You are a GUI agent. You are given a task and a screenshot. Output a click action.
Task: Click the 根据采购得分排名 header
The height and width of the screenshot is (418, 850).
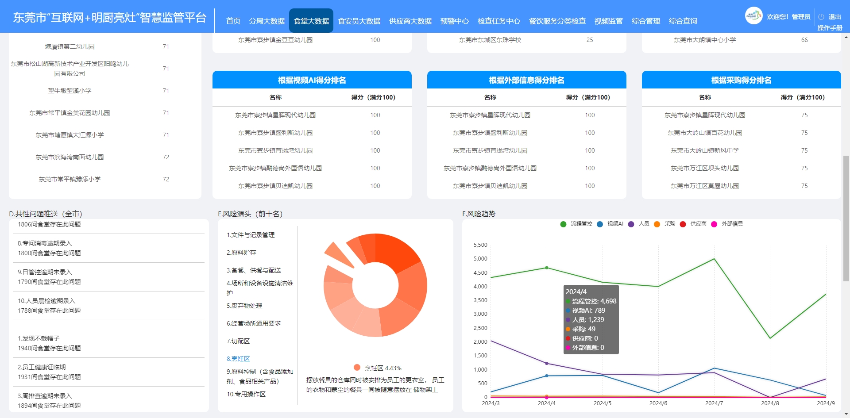(x=742, y=80)
